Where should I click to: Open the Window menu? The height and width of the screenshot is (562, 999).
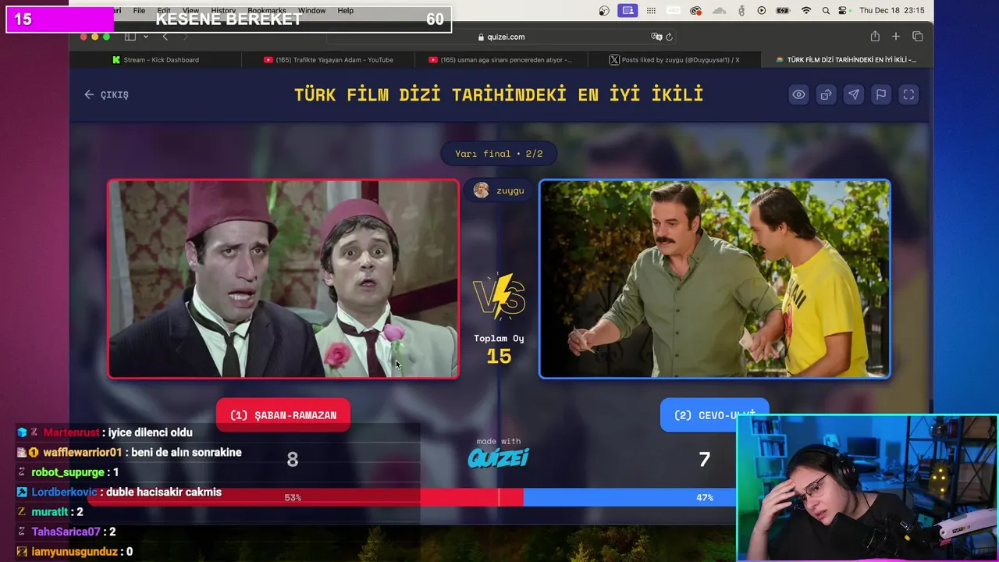311,11
